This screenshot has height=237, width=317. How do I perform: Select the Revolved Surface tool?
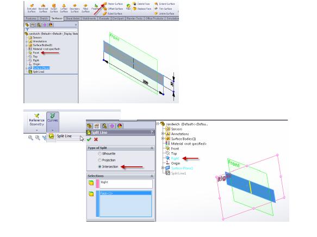pyautogui.click(x=43, y=8)
